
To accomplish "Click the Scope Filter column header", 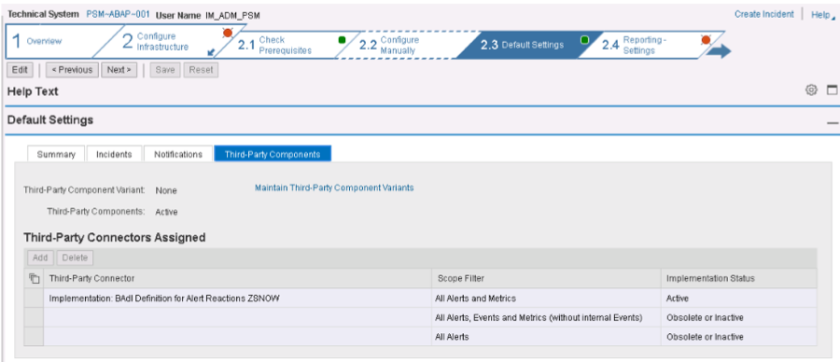I will tap(546, 278).
